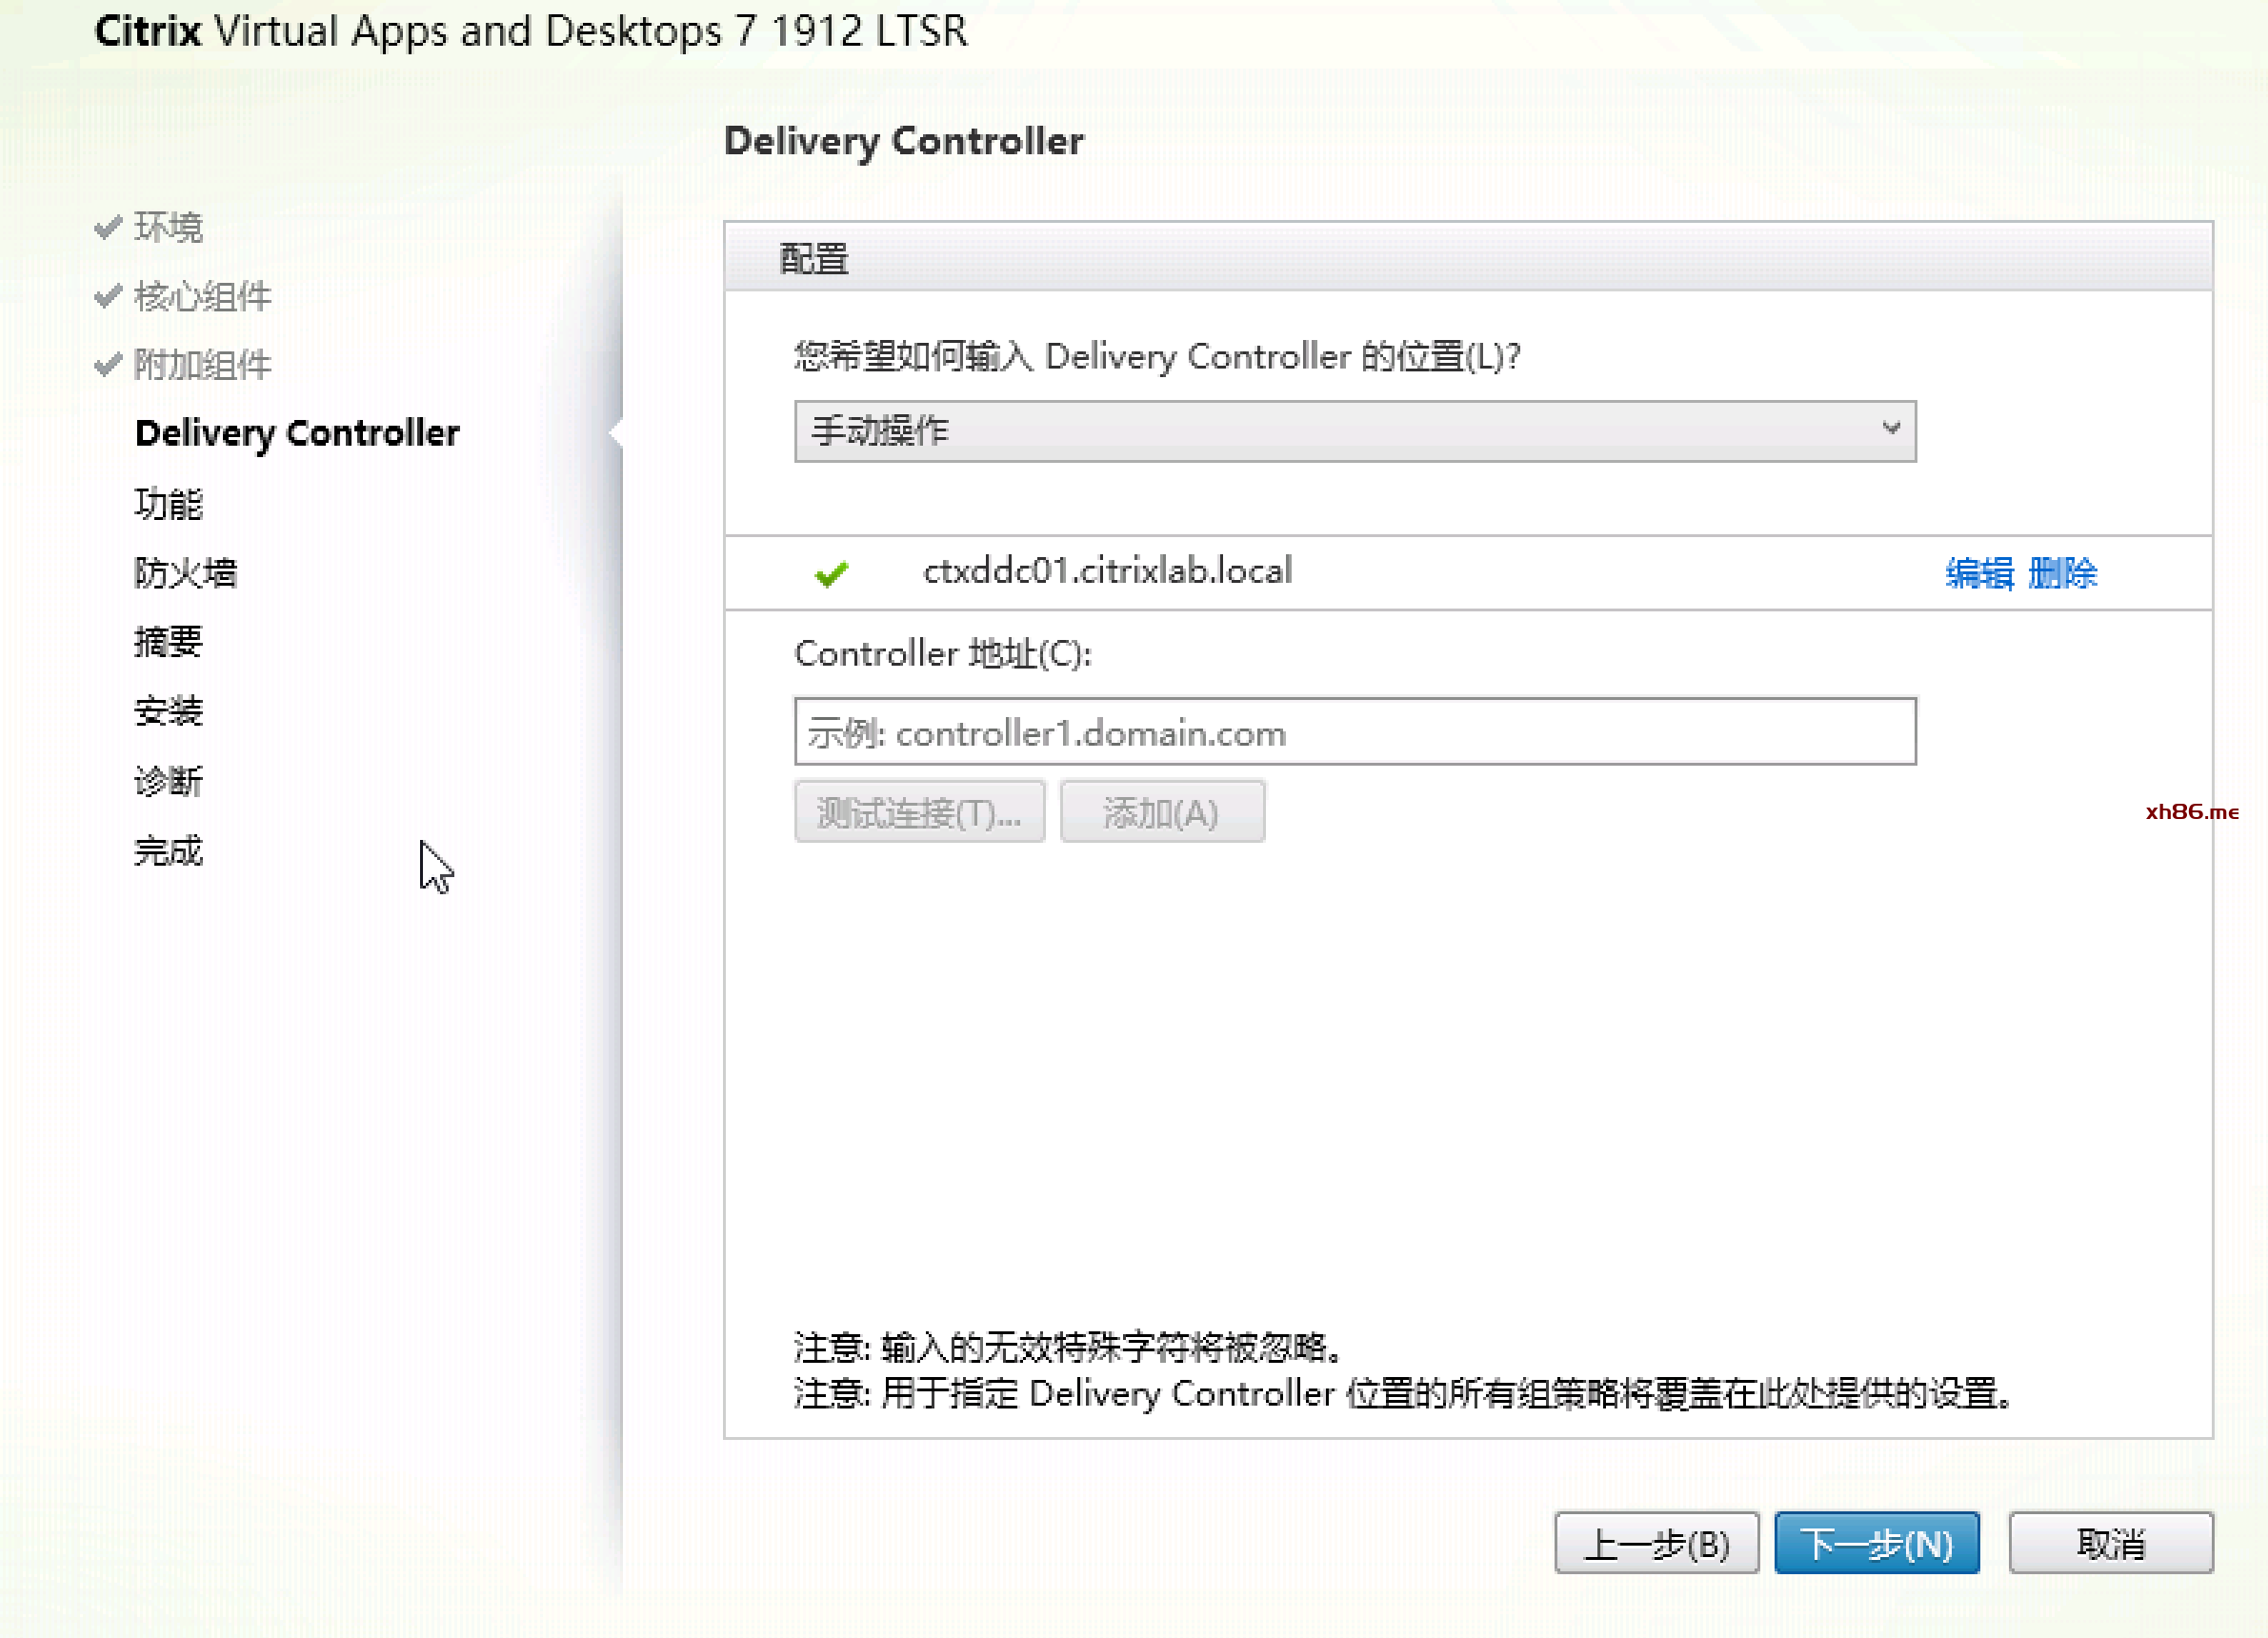Click the 编辑 link for the controller

pyautogui.click(x=1978, y=573)
